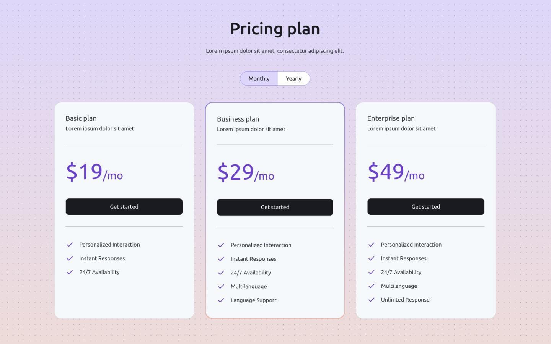
Task: Click the checkmark beside Personalized Interaction in Basic plan
Action: (x=70, y=245)
